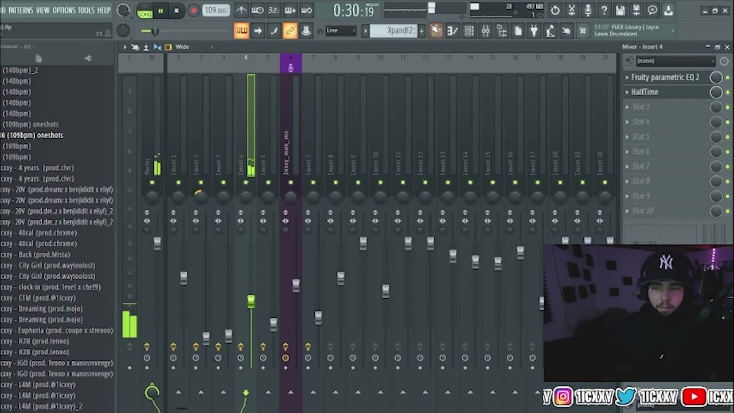Image resolution: width=734 pixels, height=413 pixels.
Task: Mute Insert 1 via its green LED
Action: pyautogui.click(x=178, y=182)
